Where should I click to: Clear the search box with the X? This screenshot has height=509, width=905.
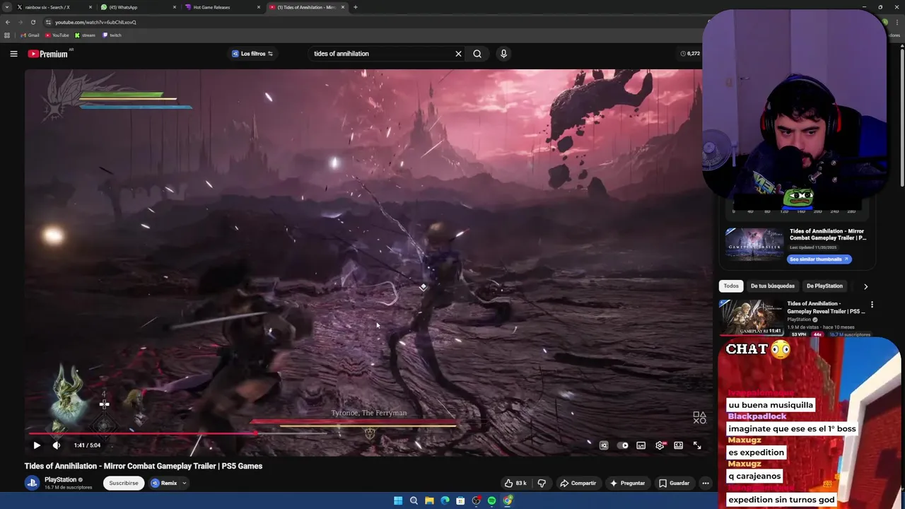pos(458,54)
